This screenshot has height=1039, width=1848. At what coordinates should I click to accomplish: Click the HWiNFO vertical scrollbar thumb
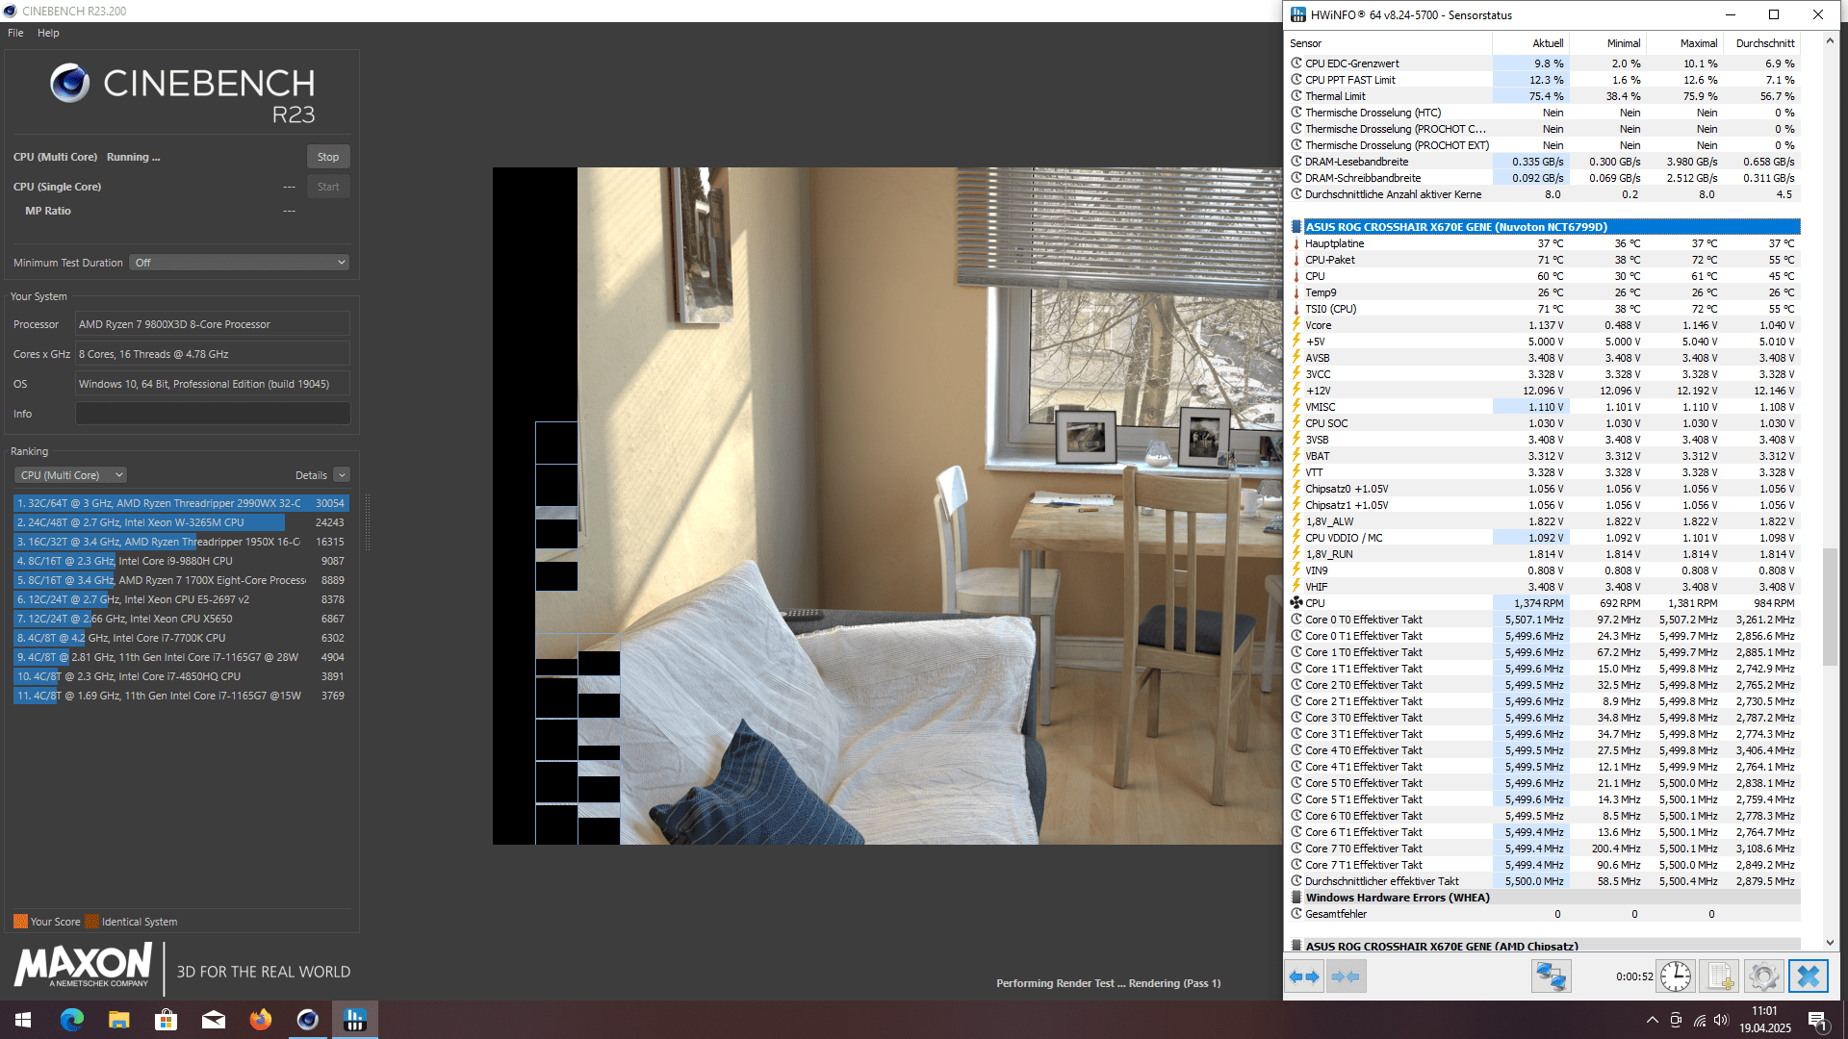pos(1830,606)
